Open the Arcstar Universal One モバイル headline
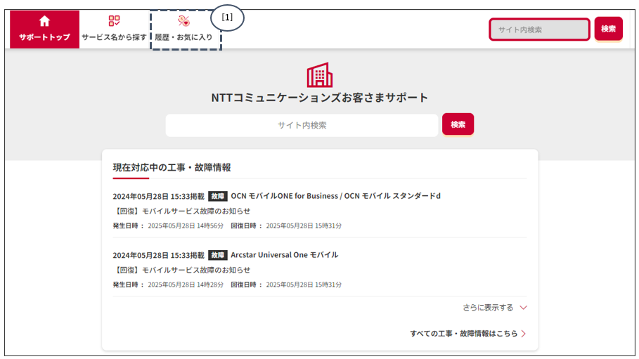Viewport: 639px width, 359px height. (284, 255)
